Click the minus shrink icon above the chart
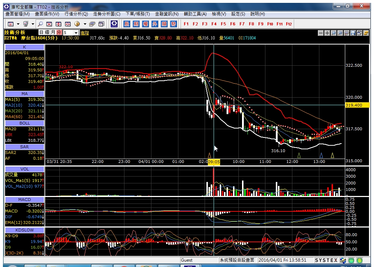The image size is (374, 267). click(321, 33)
